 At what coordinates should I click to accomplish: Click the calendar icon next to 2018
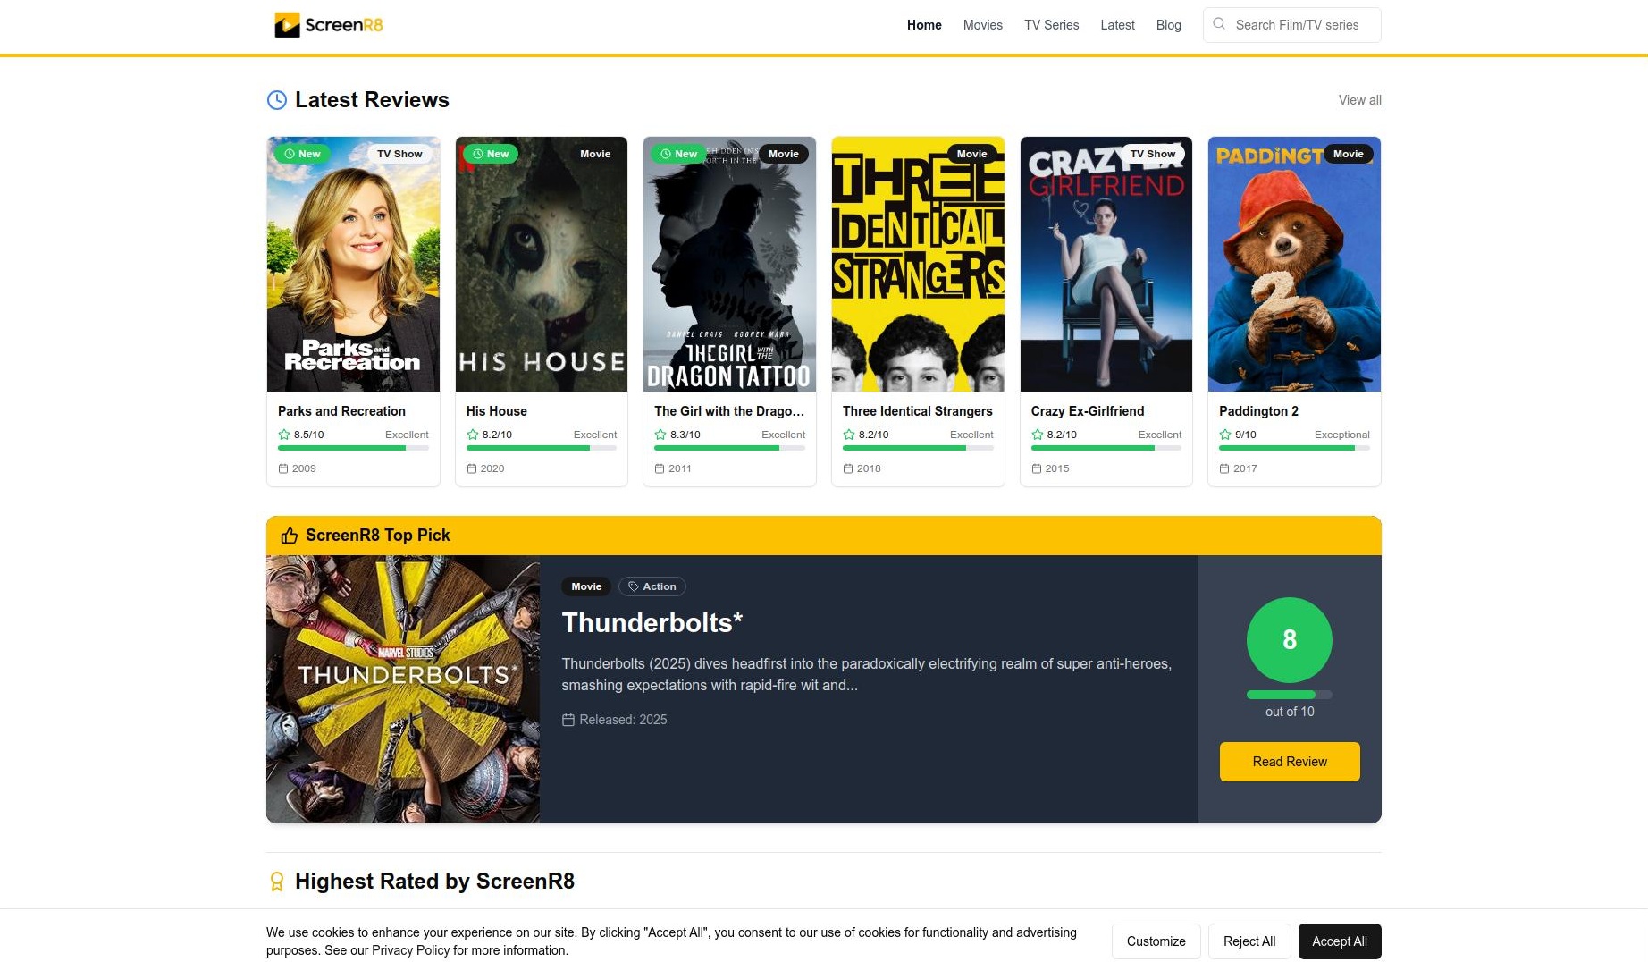coord(848,468)
